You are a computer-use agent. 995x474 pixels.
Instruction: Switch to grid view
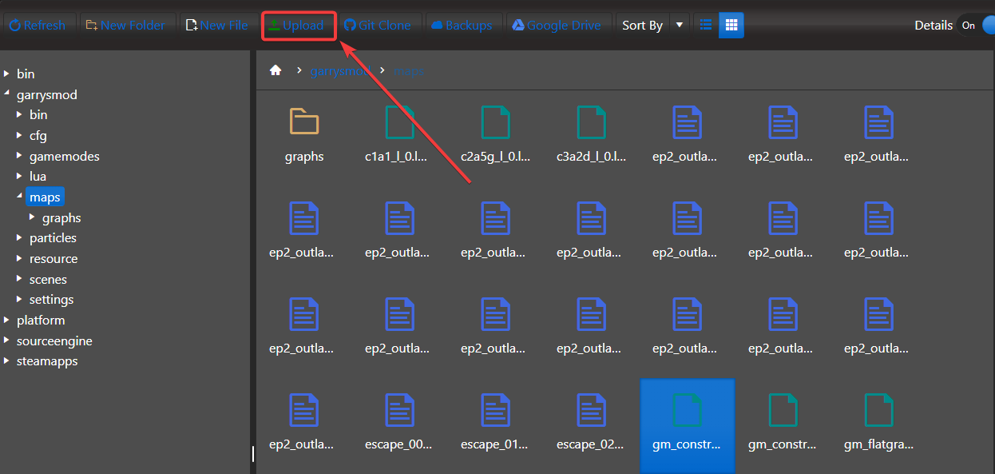tap(731, 25)
